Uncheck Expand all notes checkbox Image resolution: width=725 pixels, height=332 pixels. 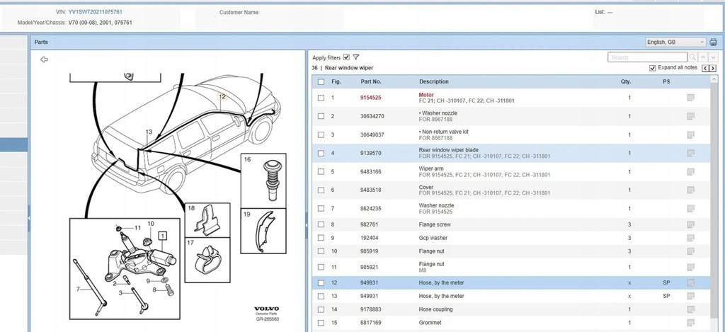(652, 68)
